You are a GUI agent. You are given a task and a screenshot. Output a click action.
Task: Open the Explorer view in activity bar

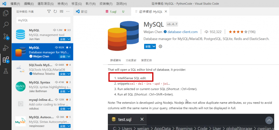[6, 13]
